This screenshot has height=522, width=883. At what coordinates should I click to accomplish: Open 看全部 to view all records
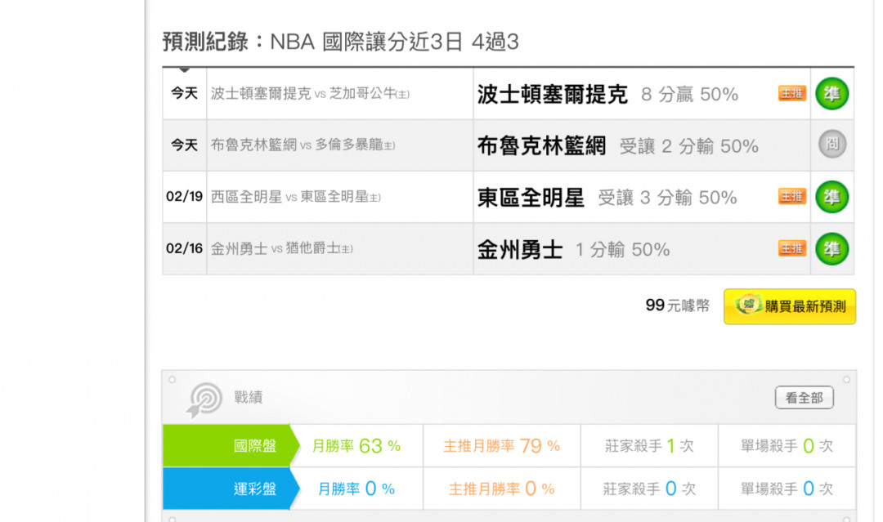point(804,398)
